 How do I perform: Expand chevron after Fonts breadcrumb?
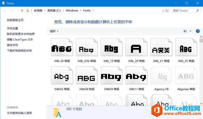(93, 10)
